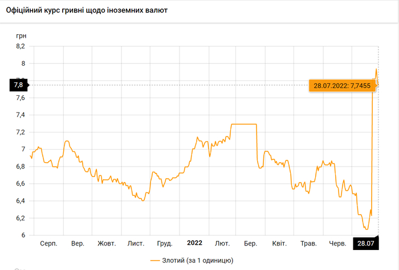Click the Жовт. month label
Image resolution: width=399 pixels, height=270 pixels.
coord(107,243)
